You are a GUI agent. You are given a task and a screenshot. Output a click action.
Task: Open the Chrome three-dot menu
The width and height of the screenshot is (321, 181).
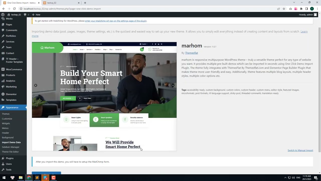317,9
